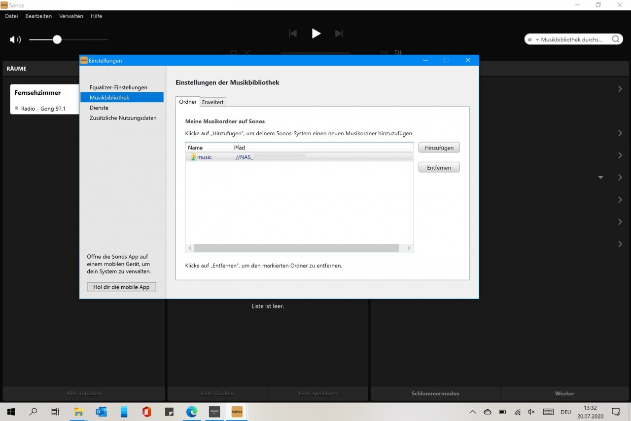631x421 pixels.
Task: Open Task View from the taskbar
Action: pyautogui.click(x=55, y=412)
